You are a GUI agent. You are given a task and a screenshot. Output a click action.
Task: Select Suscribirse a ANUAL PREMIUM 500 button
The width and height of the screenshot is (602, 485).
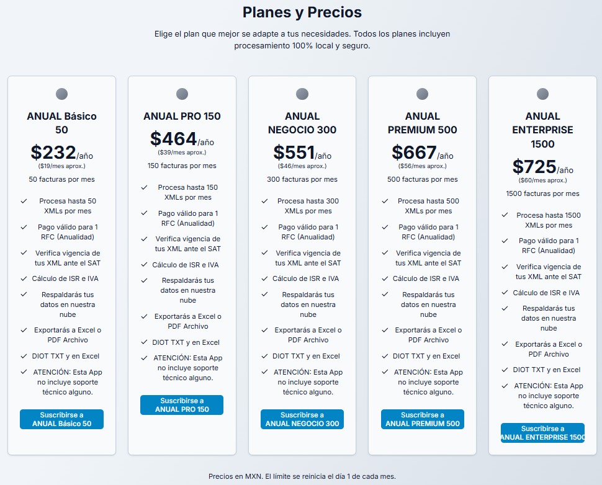click(422, 419)
